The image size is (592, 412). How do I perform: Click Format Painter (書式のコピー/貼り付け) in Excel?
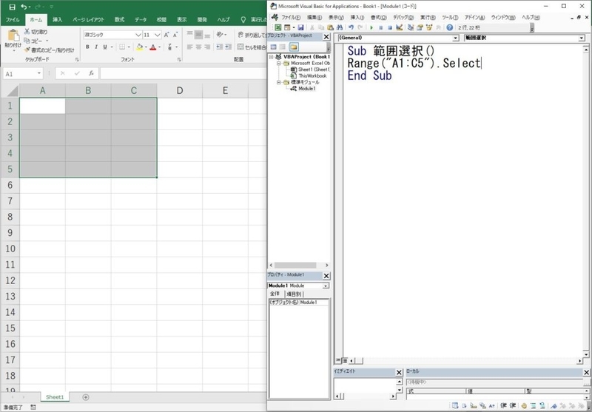49,50
